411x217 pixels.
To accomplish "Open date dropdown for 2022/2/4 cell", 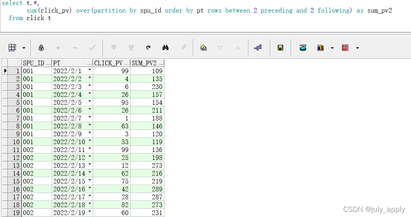I will (x=90, y=93).
